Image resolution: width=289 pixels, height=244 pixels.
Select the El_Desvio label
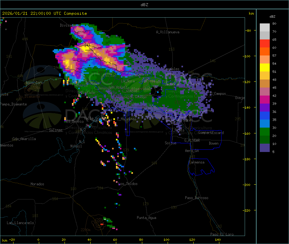pyautogui.click(x=75, y=122)
